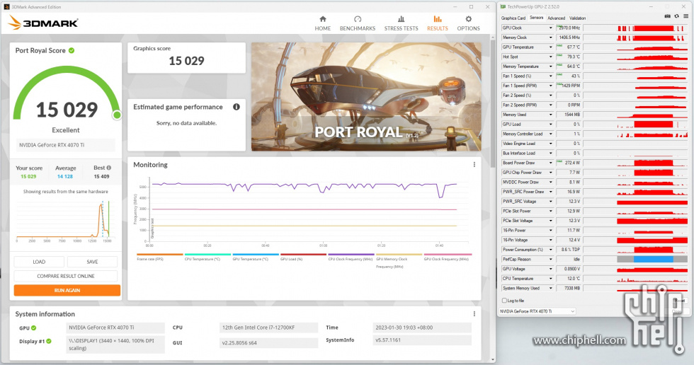Open the BENCHMARKS section in 3DMark

click(x=358, y=23)
